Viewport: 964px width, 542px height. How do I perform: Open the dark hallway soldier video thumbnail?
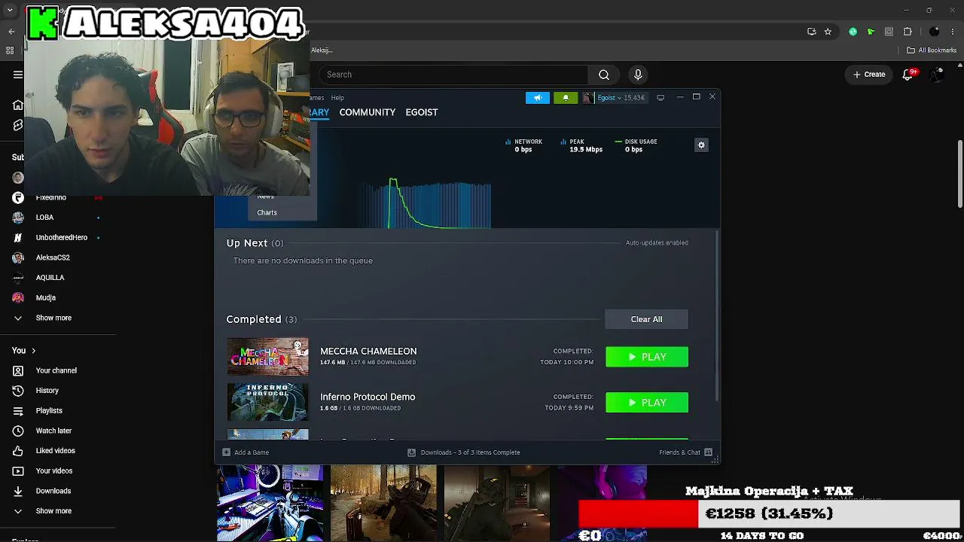(497, 502)
